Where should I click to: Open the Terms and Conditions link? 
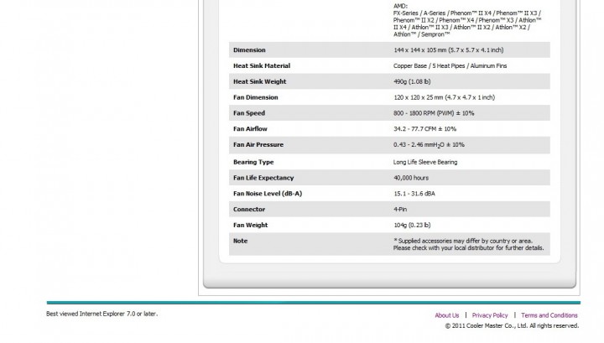549,315
